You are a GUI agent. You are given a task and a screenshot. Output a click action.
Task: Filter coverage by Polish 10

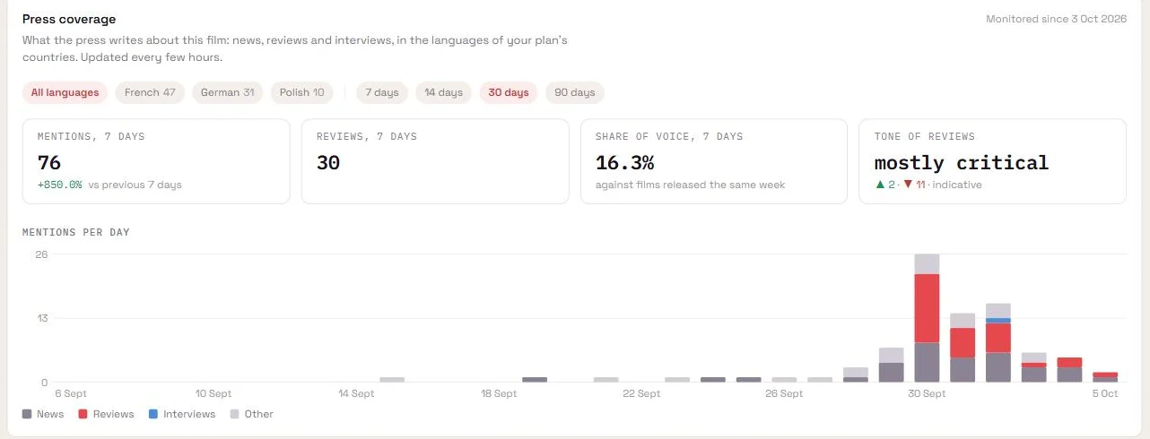(301, 92)
